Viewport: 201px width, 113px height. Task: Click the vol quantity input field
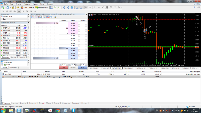tap(73, 65)
